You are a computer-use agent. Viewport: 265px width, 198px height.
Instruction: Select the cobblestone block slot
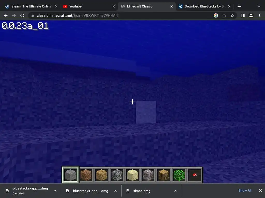[117, 175]
